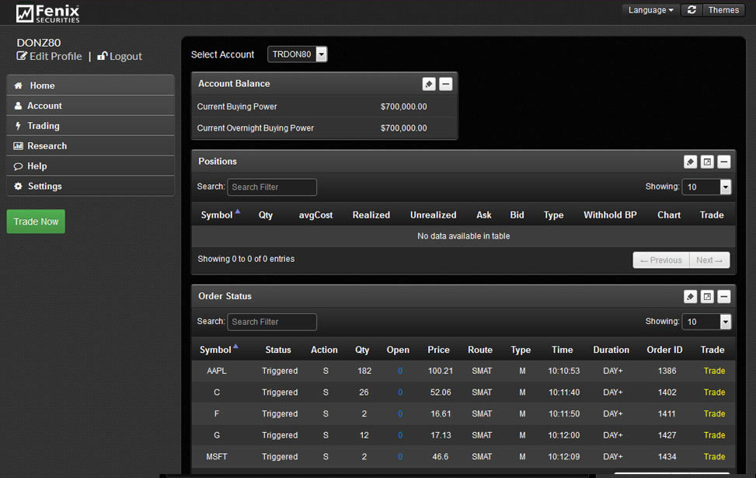Viewport: 756px width, 478px height.
Task: Click Current Buying Power $700,000.00 value
Action: pos(403,106)
